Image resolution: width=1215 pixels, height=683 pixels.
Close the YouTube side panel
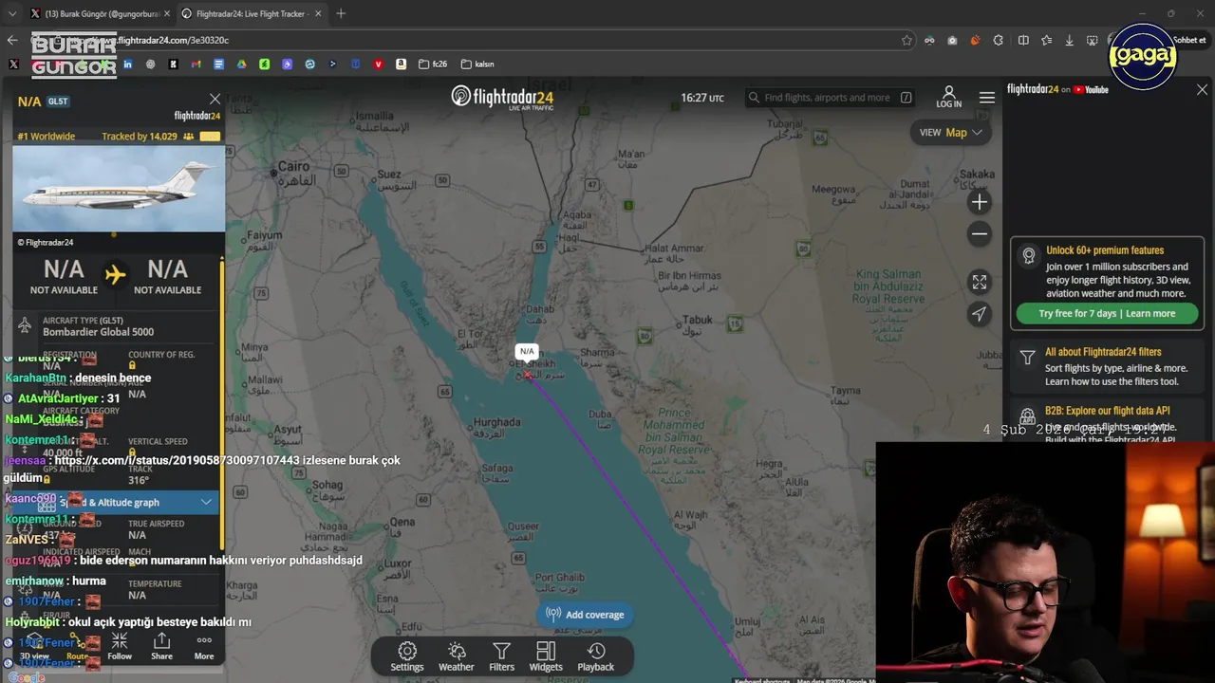(1202, 90)
